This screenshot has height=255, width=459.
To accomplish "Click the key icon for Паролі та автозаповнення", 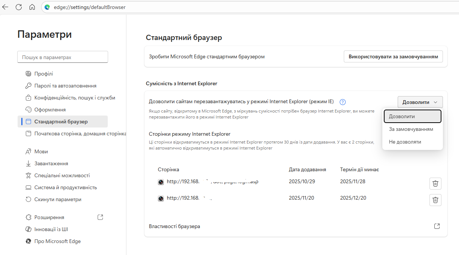I will (x=28, y=86).
